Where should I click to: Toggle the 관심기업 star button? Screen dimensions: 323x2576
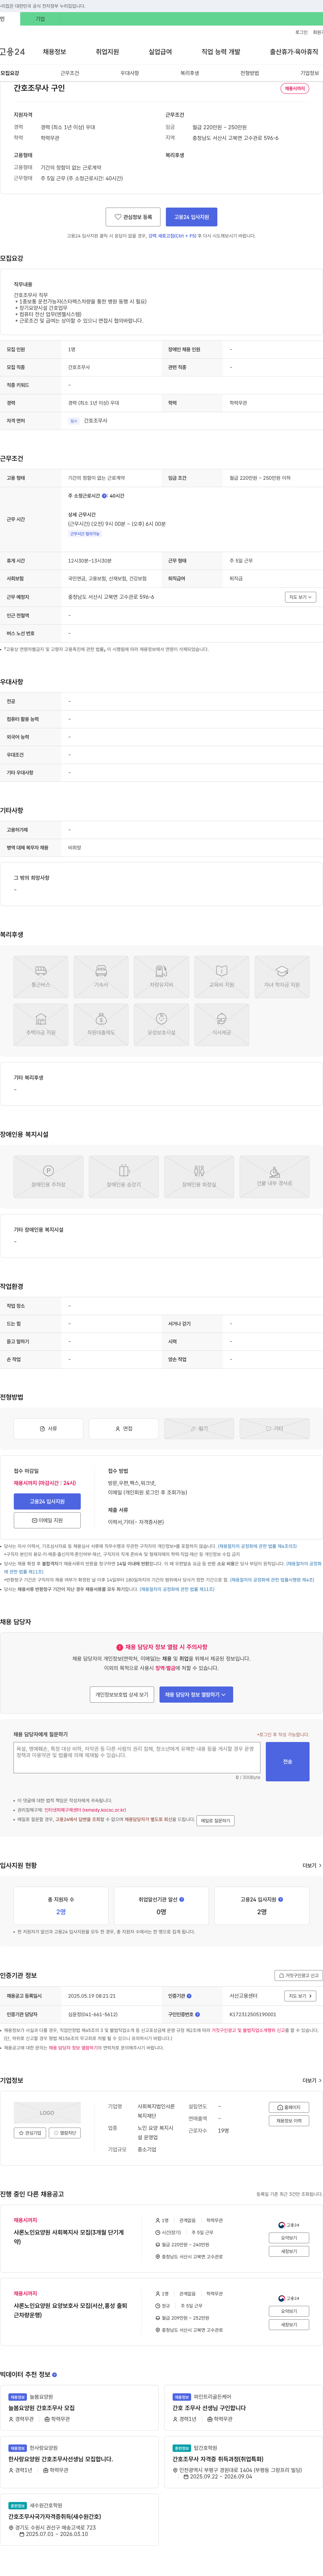pyautogui.click(x=30, y=2133)
